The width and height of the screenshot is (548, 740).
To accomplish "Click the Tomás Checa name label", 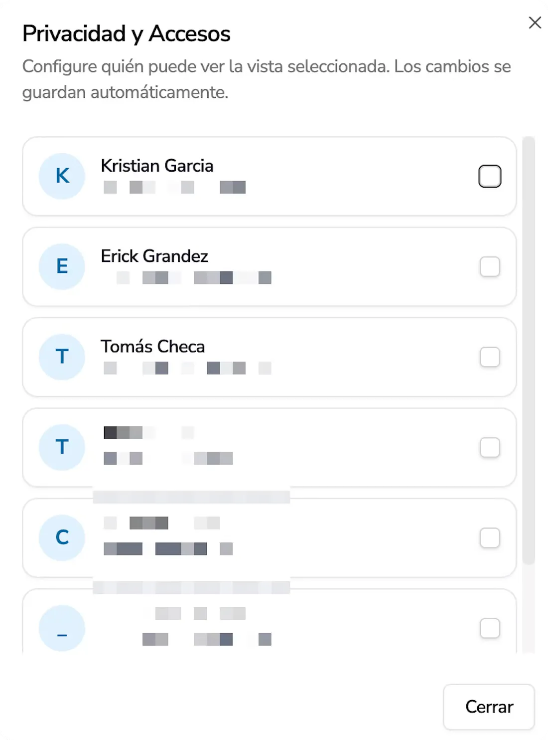I will coord(152,346).
